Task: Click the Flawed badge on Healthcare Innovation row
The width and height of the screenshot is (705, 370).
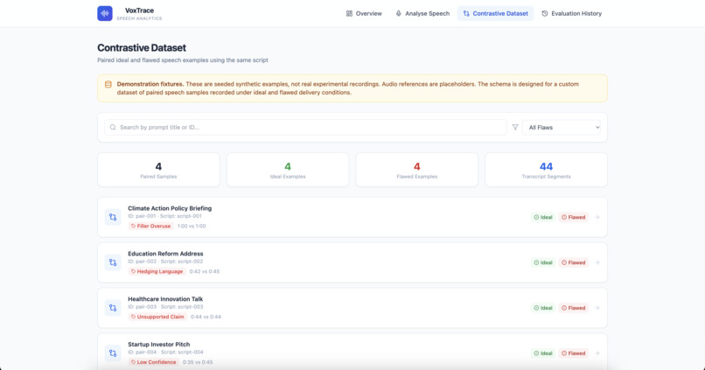Action: coord(574,308)
